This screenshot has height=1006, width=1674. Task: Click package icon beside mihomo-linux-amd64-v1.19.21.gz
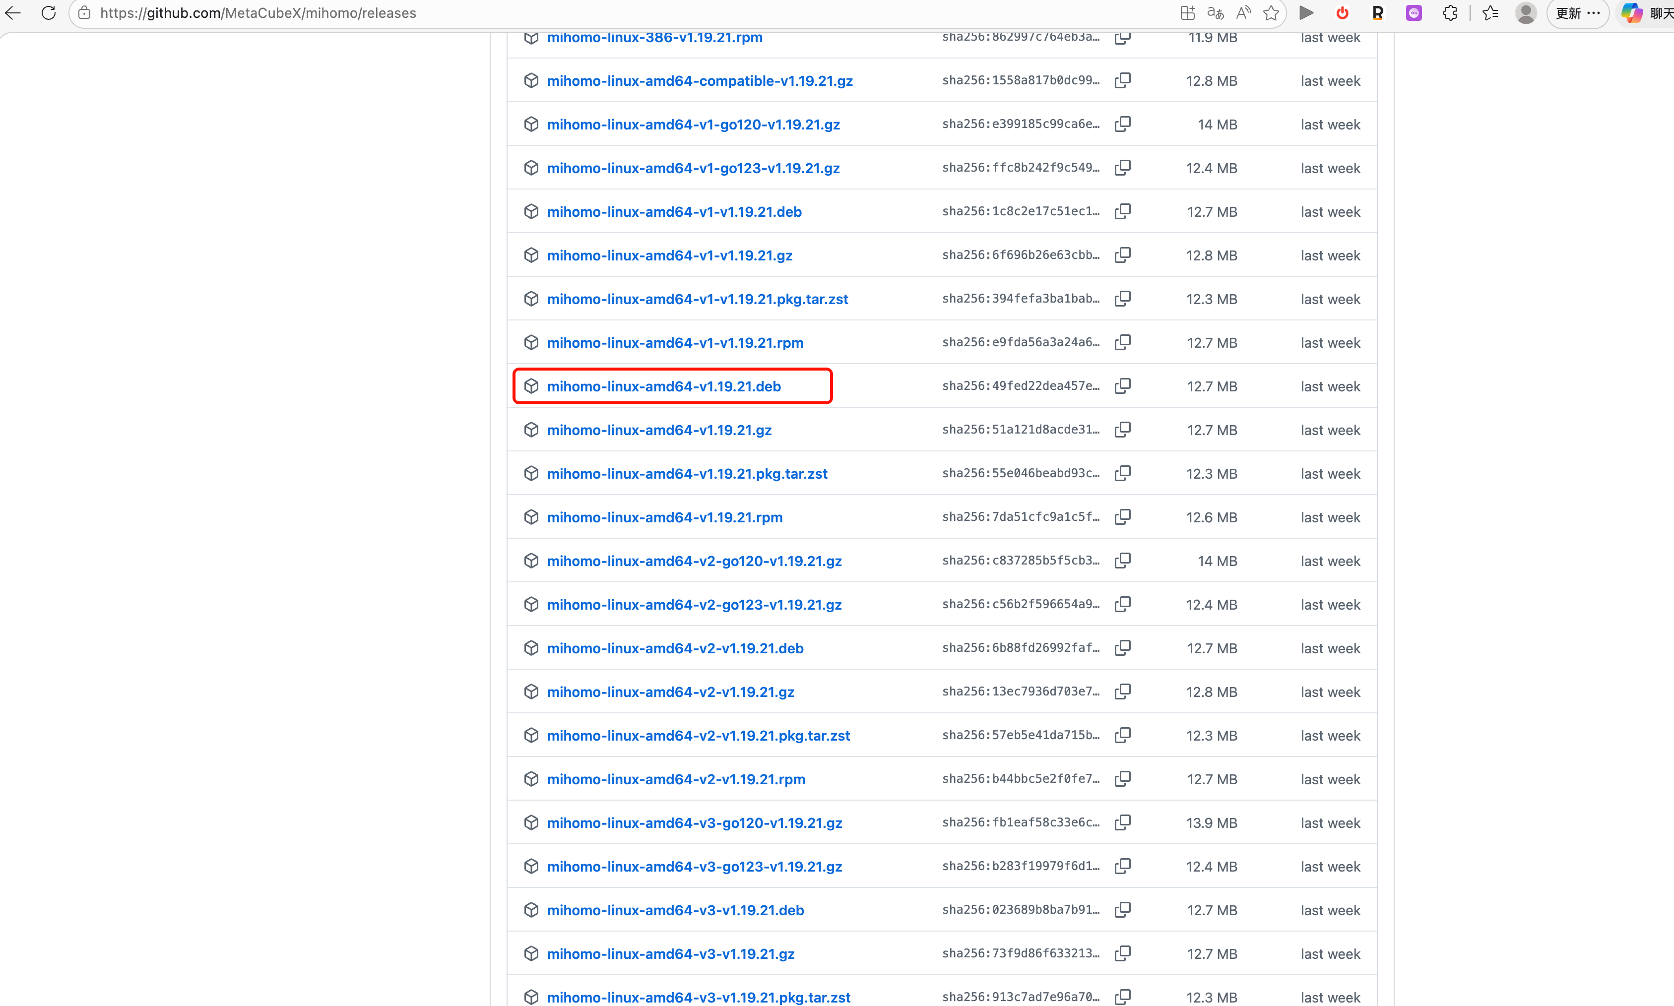pyautogui.click(x=531, y=430)
